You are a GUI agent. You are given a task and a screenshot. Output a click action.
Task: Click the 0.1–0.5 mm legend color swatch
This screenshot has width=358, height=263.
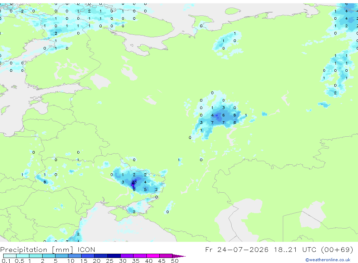pyautogui.click(x=10, y=256)
